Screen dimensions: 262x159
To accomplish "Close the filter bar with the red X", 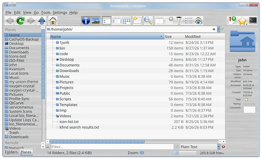I will (223, 146).
